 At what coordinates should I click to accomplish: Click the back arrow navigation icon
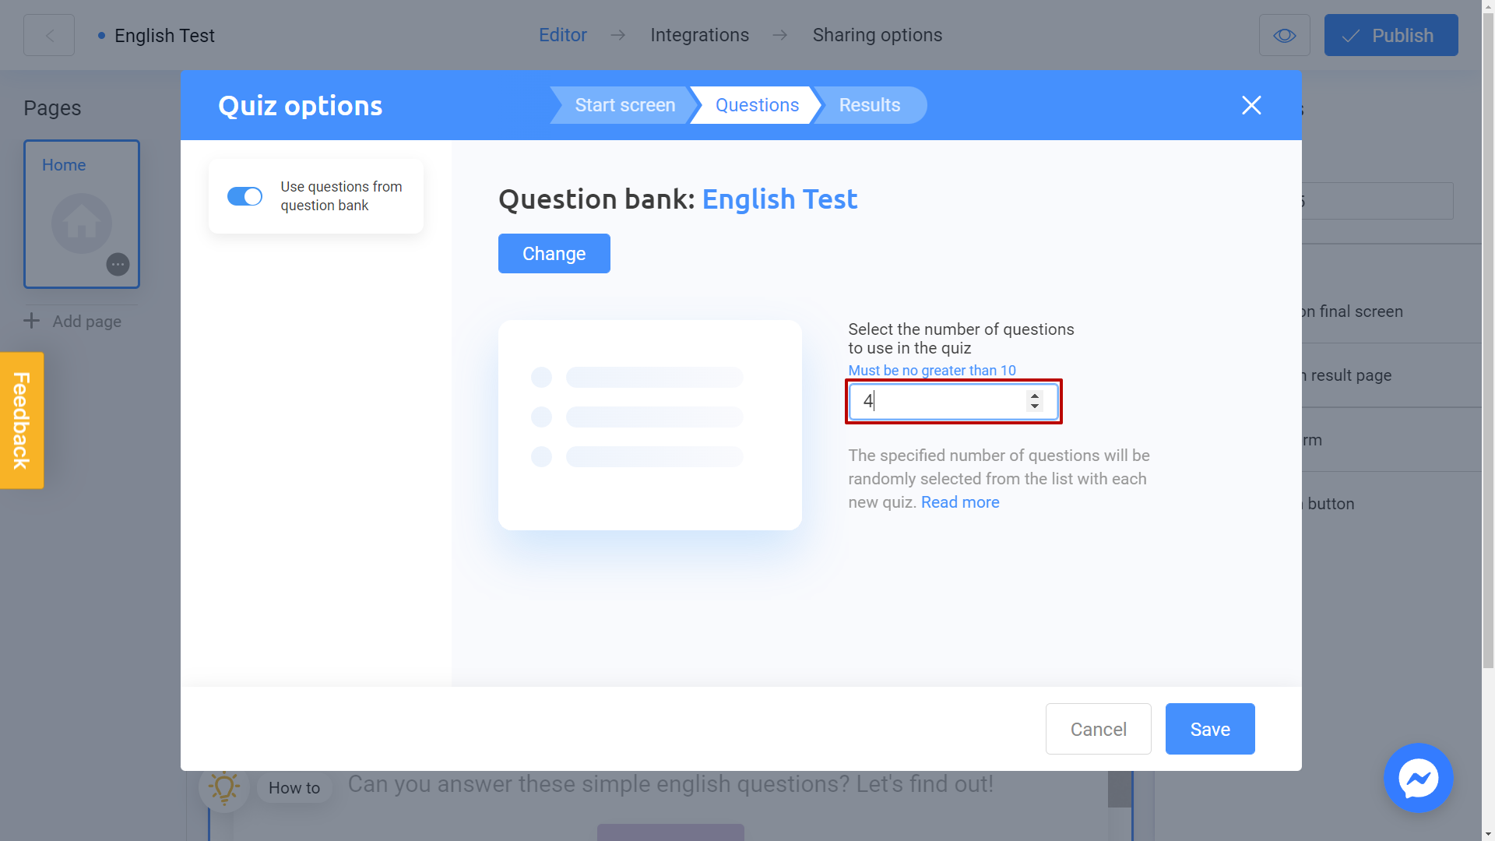pos(49,35)
